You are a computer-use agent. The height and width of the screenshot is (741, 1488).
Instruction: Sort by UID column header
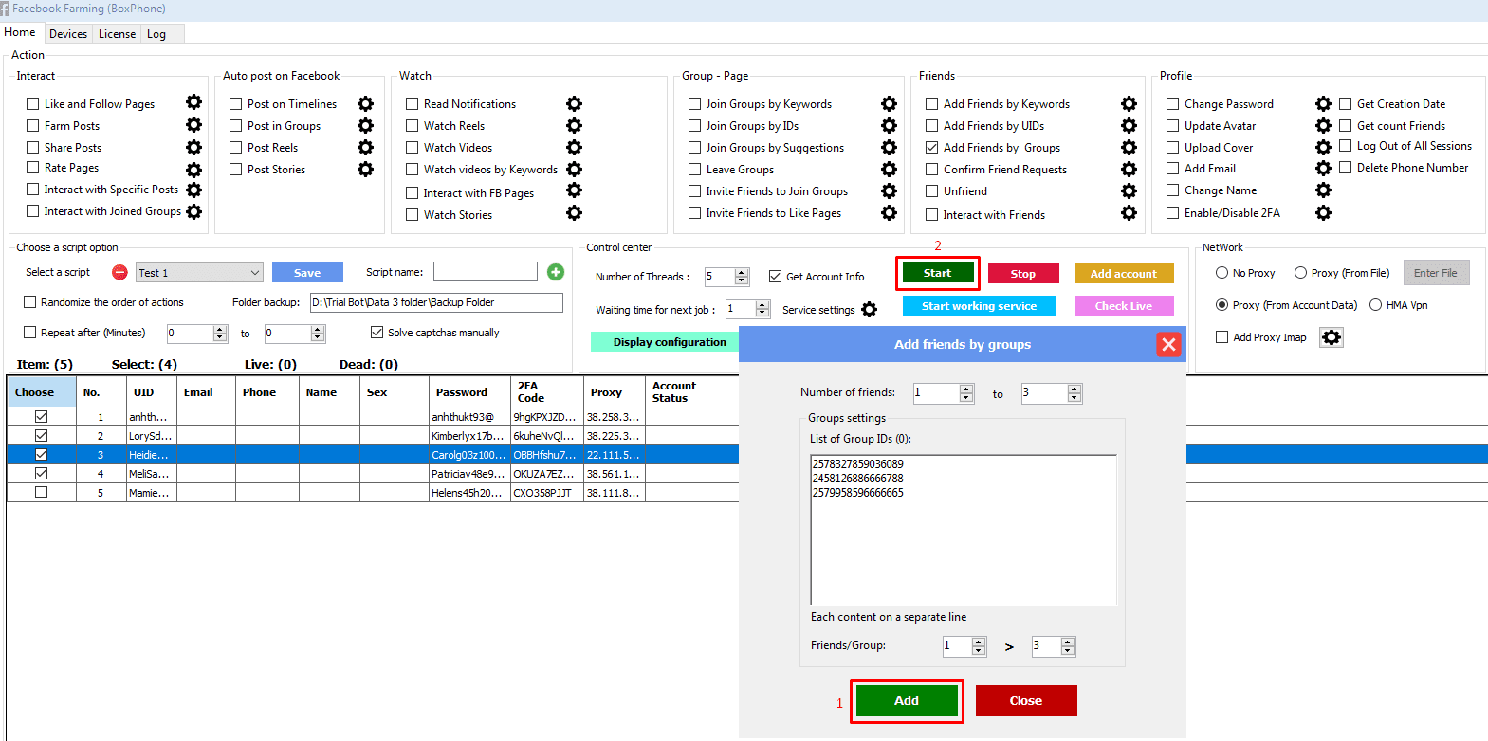152,392
